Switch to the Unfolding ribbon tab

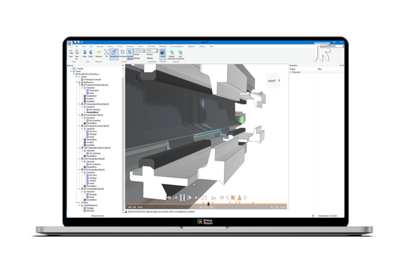pos(152,46)
